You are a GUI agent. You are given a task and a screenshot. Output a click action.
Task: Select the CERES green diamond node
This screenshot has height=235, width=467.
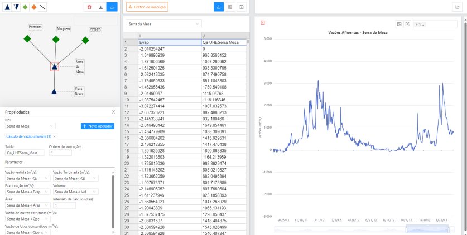click(85, 40)
